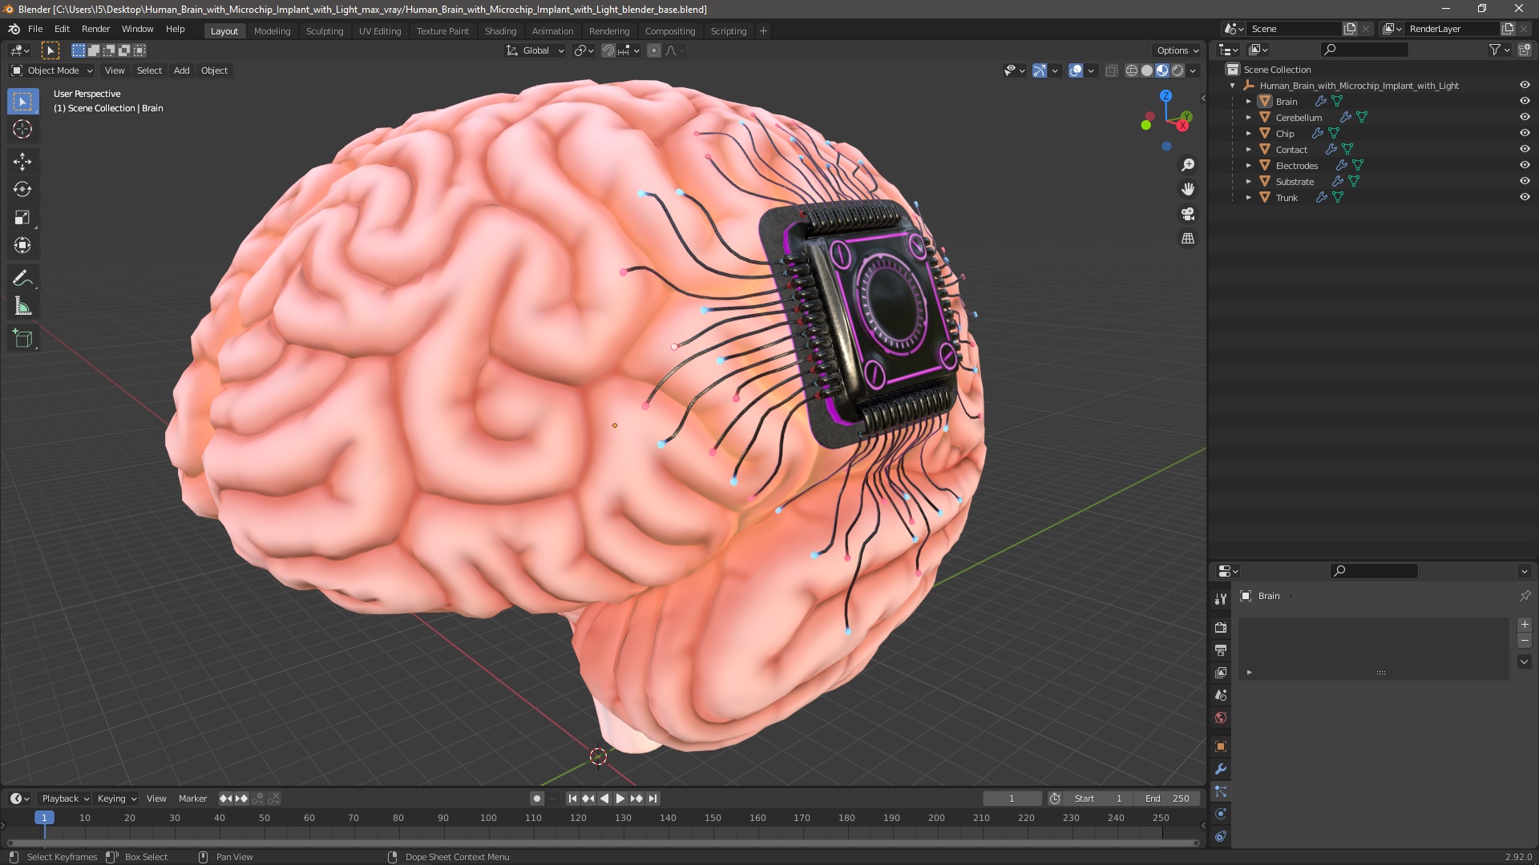Screen dimensions: 1539x865
Task: Activate the Add Cube tool
Action: [x=22, y=339]
